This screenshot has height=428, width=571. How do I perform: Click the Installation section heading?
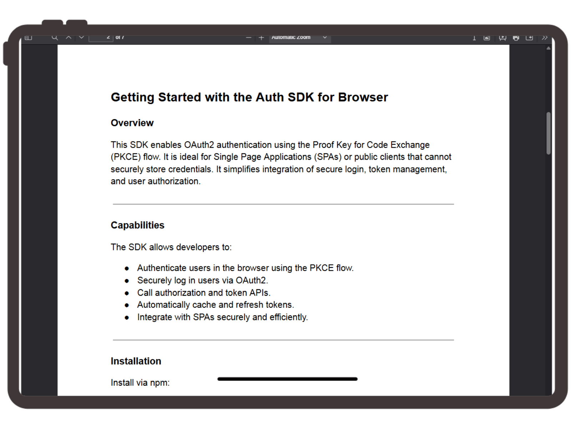click(136, 361)
